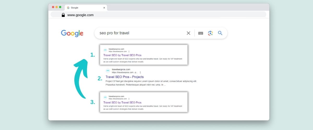Open the three-dot menu of the Projects result
The image size is (313, 130).
coord(140,72)
